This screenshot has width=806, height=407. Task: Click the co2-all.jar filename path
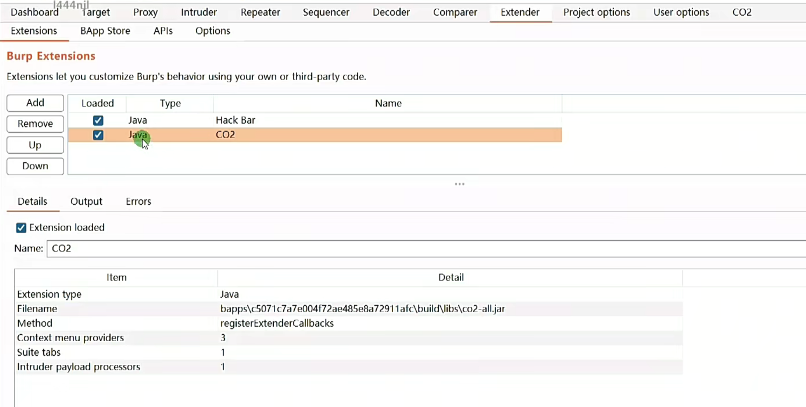coord(363,309)
